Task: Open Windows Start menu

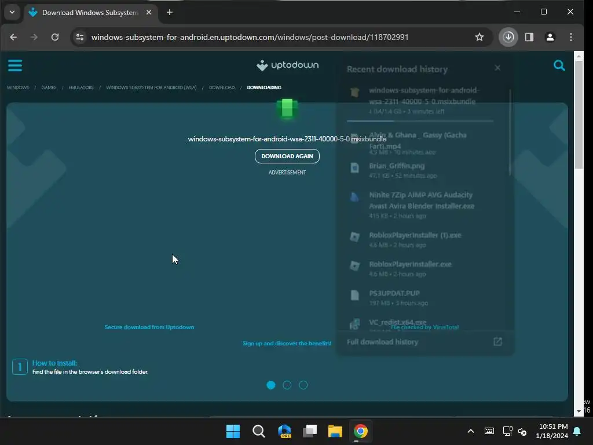Action: tap(233, 431)
